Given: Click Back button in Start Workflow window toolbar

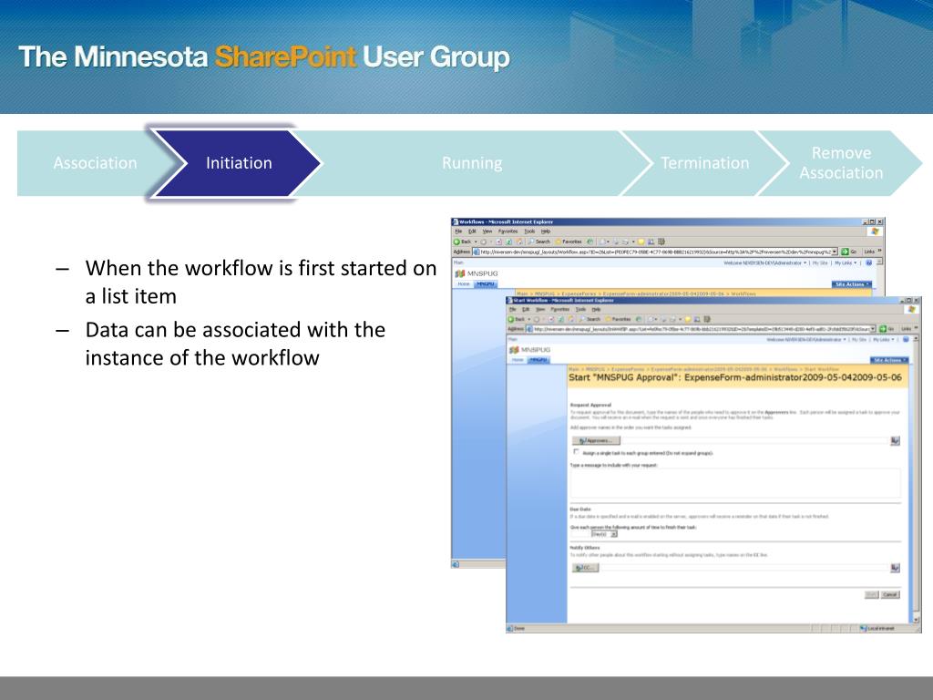Looking at the screenshot, I should pos(517,320).
